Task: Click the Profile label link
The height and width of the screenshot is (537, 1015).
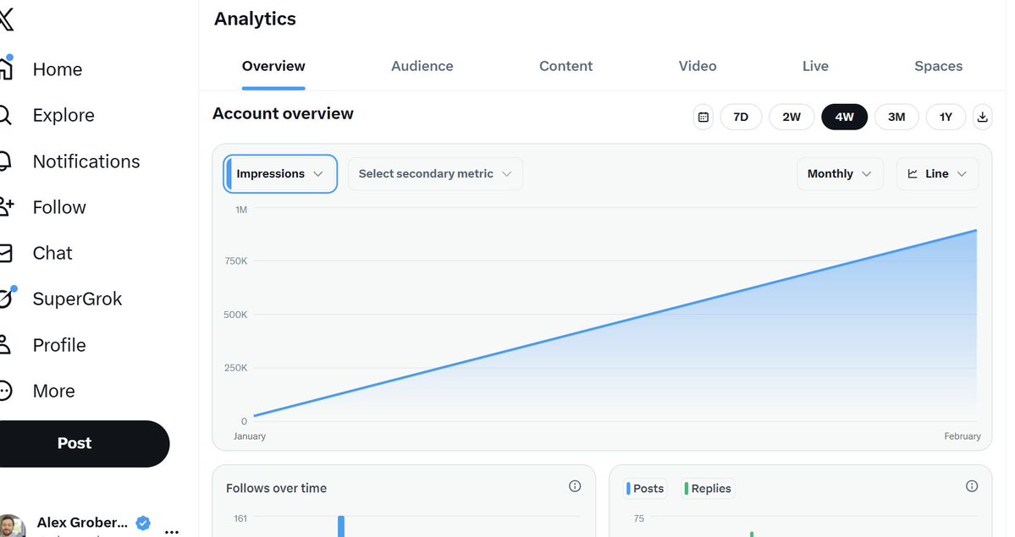Action: tap(59, 345)
